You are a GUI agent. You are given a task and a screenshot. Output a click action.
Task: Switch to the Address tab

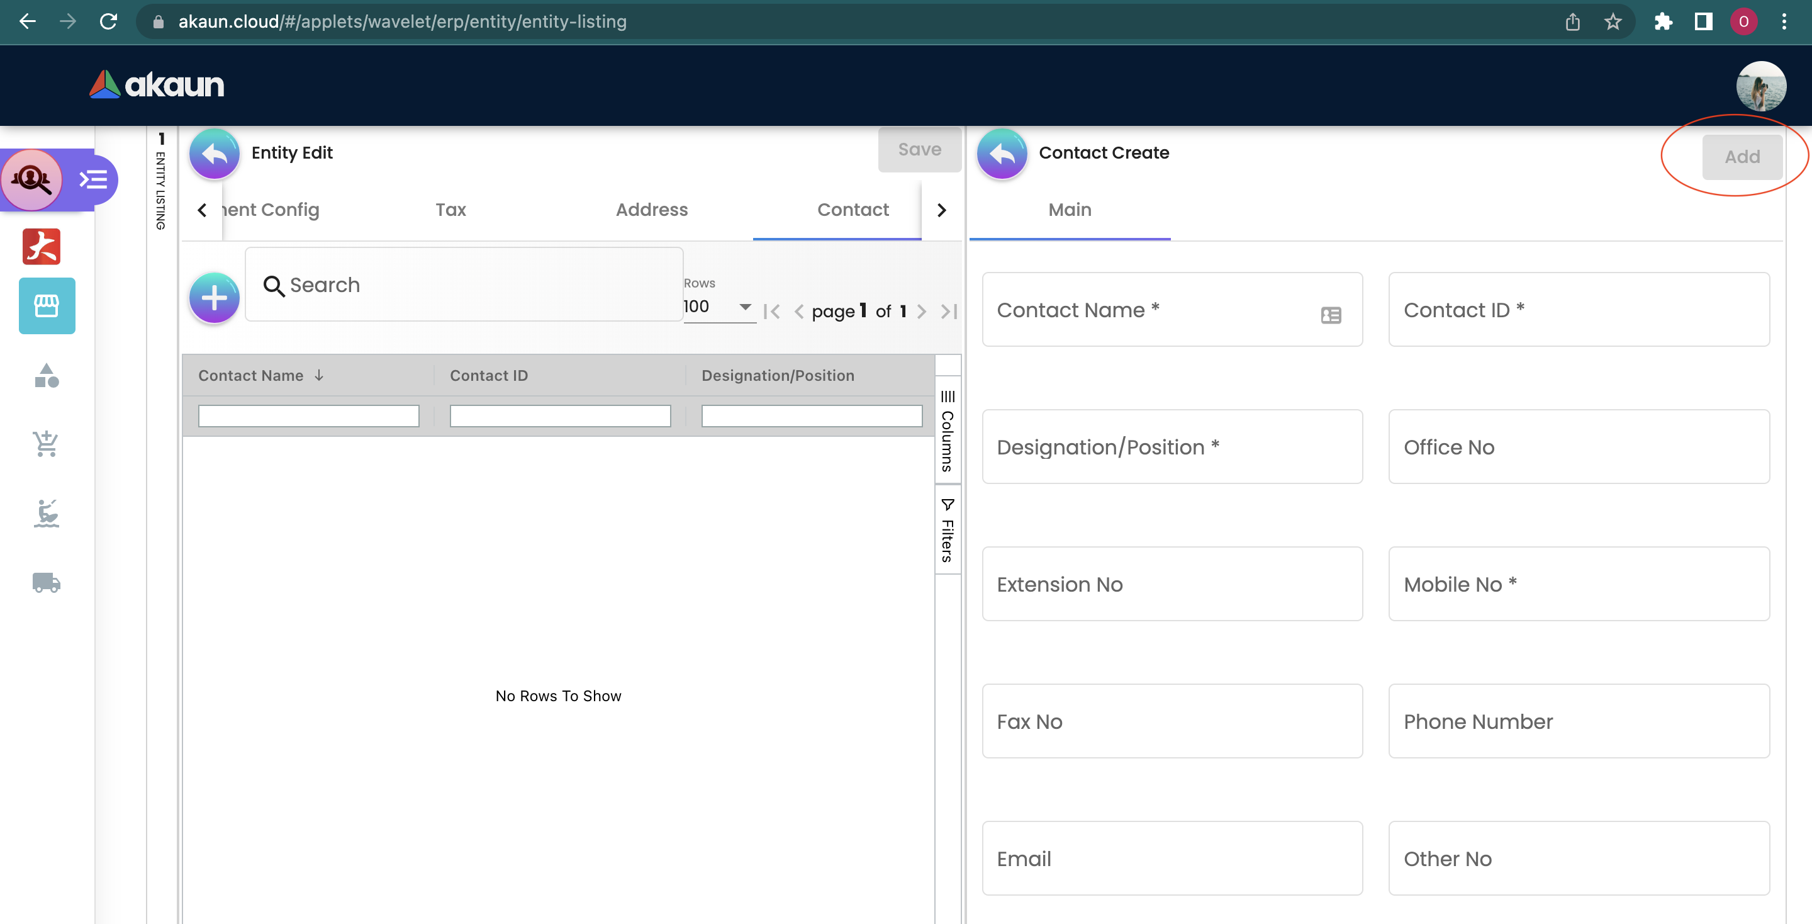coord(651,210)
